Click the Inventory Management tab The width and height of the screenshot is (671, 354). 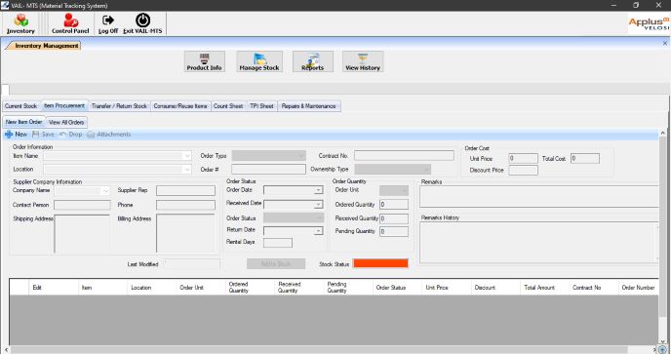point(44,46)
